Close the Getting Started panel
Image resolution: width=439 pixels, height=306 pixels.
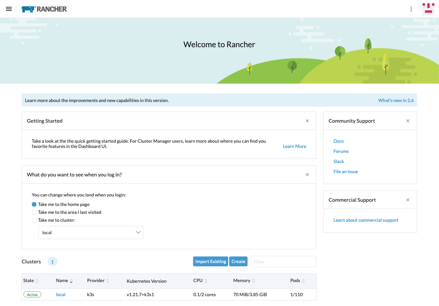(x=307, y=121)
